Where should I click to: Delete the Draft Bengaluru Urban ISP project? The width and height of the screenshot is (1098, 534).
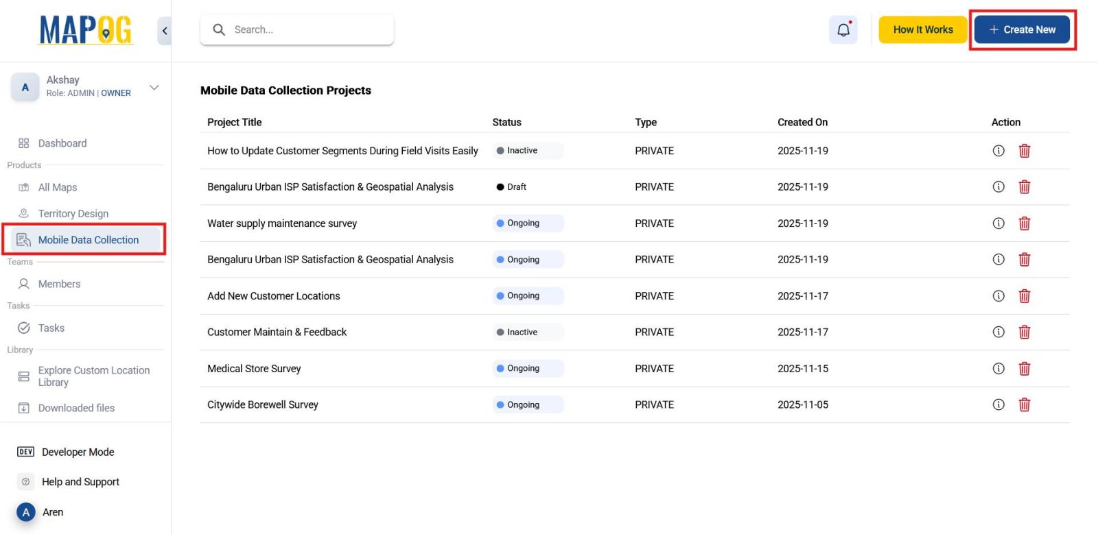(1025, 186)
